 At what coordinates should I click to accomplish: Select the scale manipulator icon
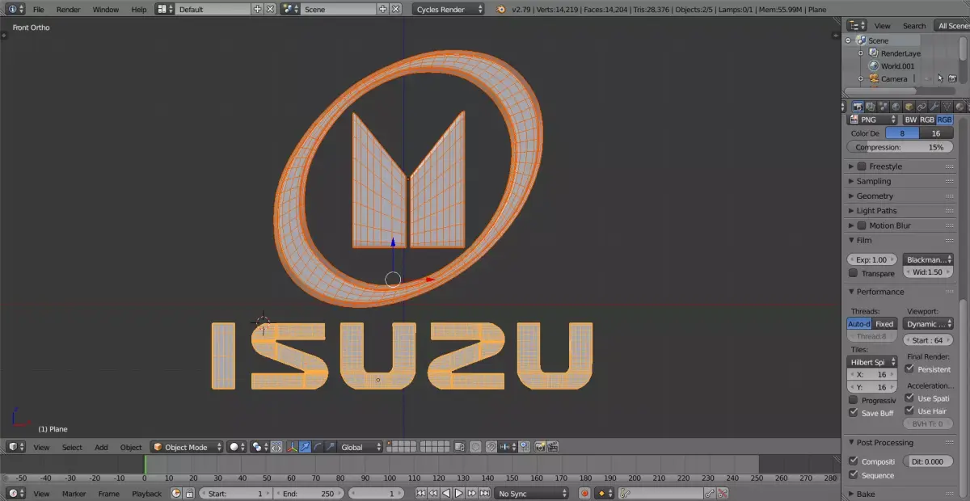(330, 447)
